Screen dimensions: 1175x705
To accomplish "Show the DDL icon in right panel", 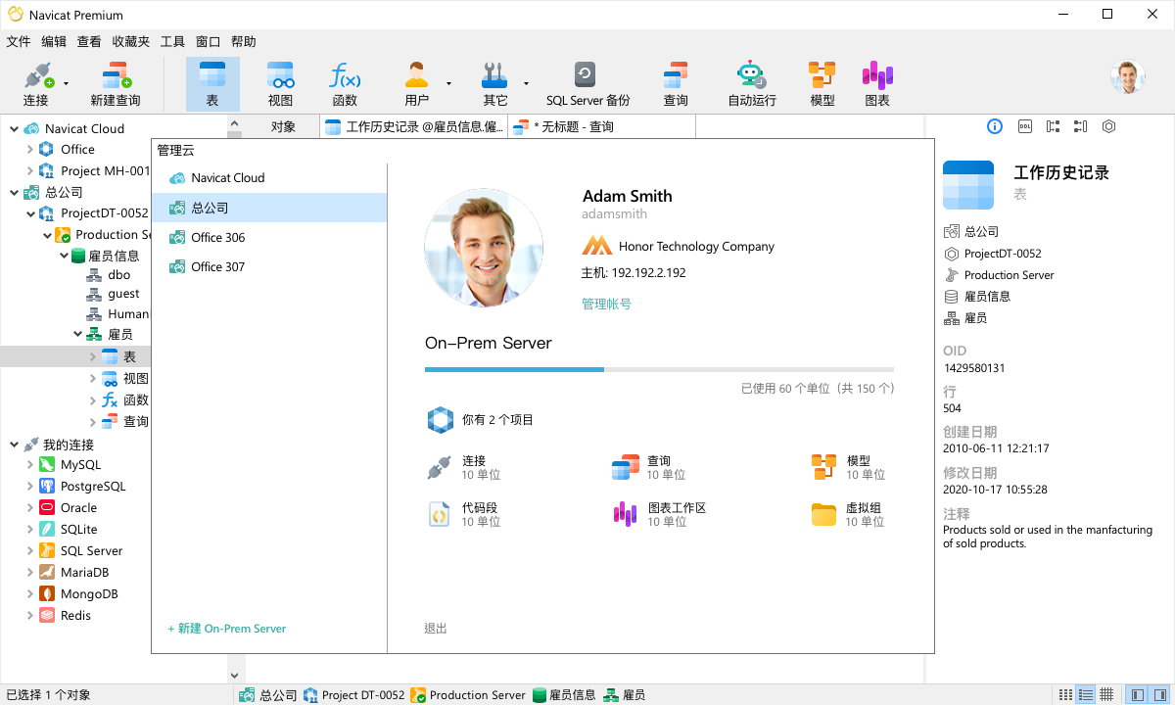I will (x=1024, y=126).
